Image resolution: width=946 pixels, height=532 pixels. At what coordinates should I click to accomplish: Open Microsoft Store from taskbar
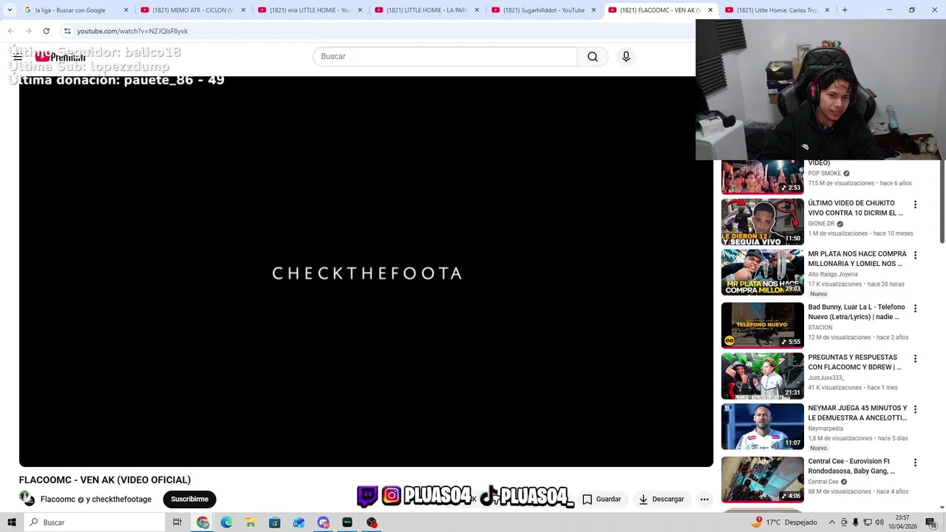[275, 522]
